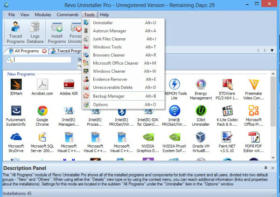Select IObit Uninstaller program icon
Image resolution: width=280 pixels, height=197 pixels.
pyautogui.click(x=202, y=112)
